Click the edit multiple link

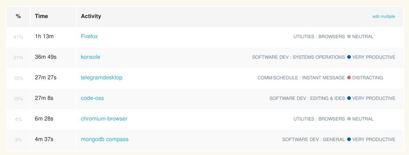[x=384, y=16]
